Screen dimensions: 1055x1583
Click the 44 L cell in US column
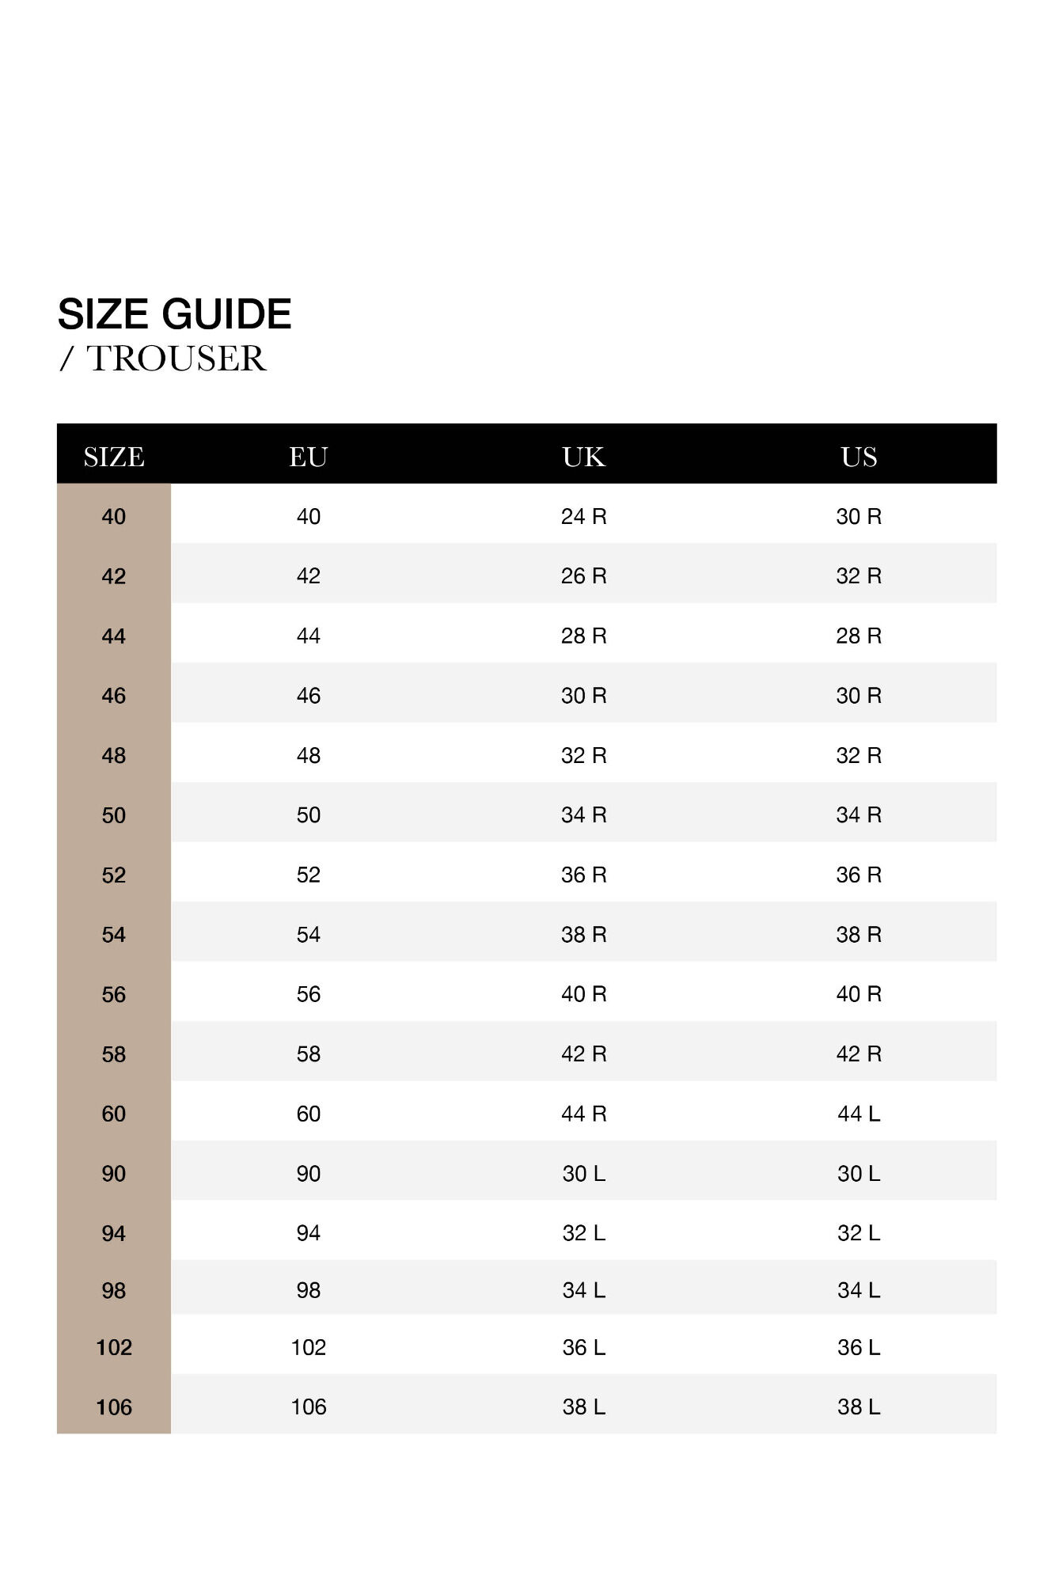[x=859, y=1114]
